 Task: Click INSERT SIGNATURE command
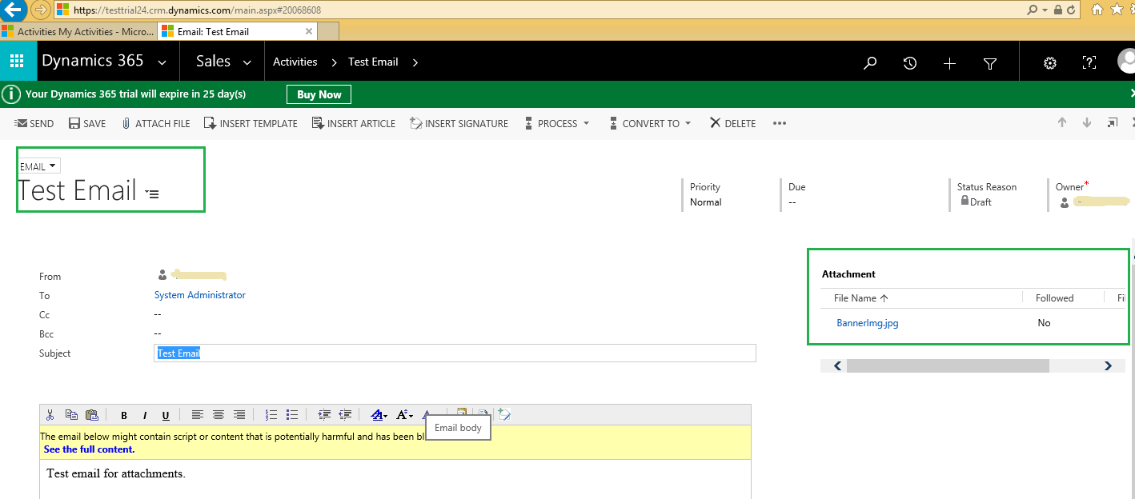click(459, 123)
